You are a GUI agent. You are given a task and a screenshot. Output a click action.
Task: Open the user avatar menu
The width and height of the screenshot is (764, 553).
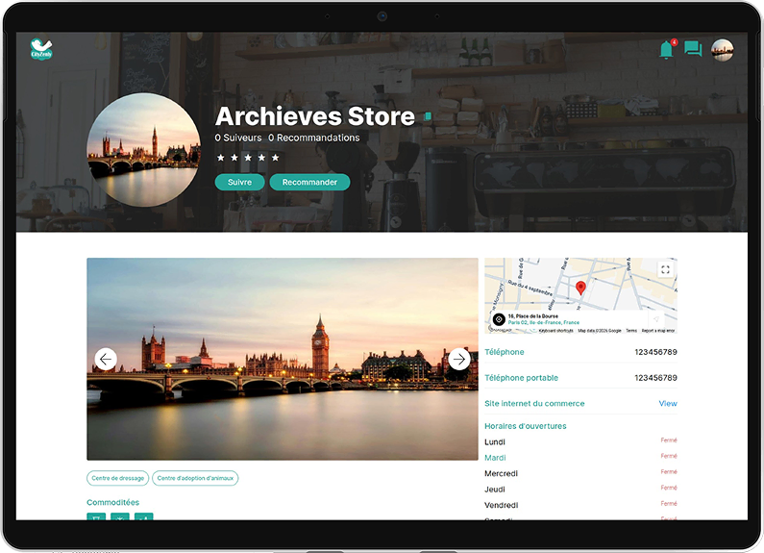click(x=722, y=50)
